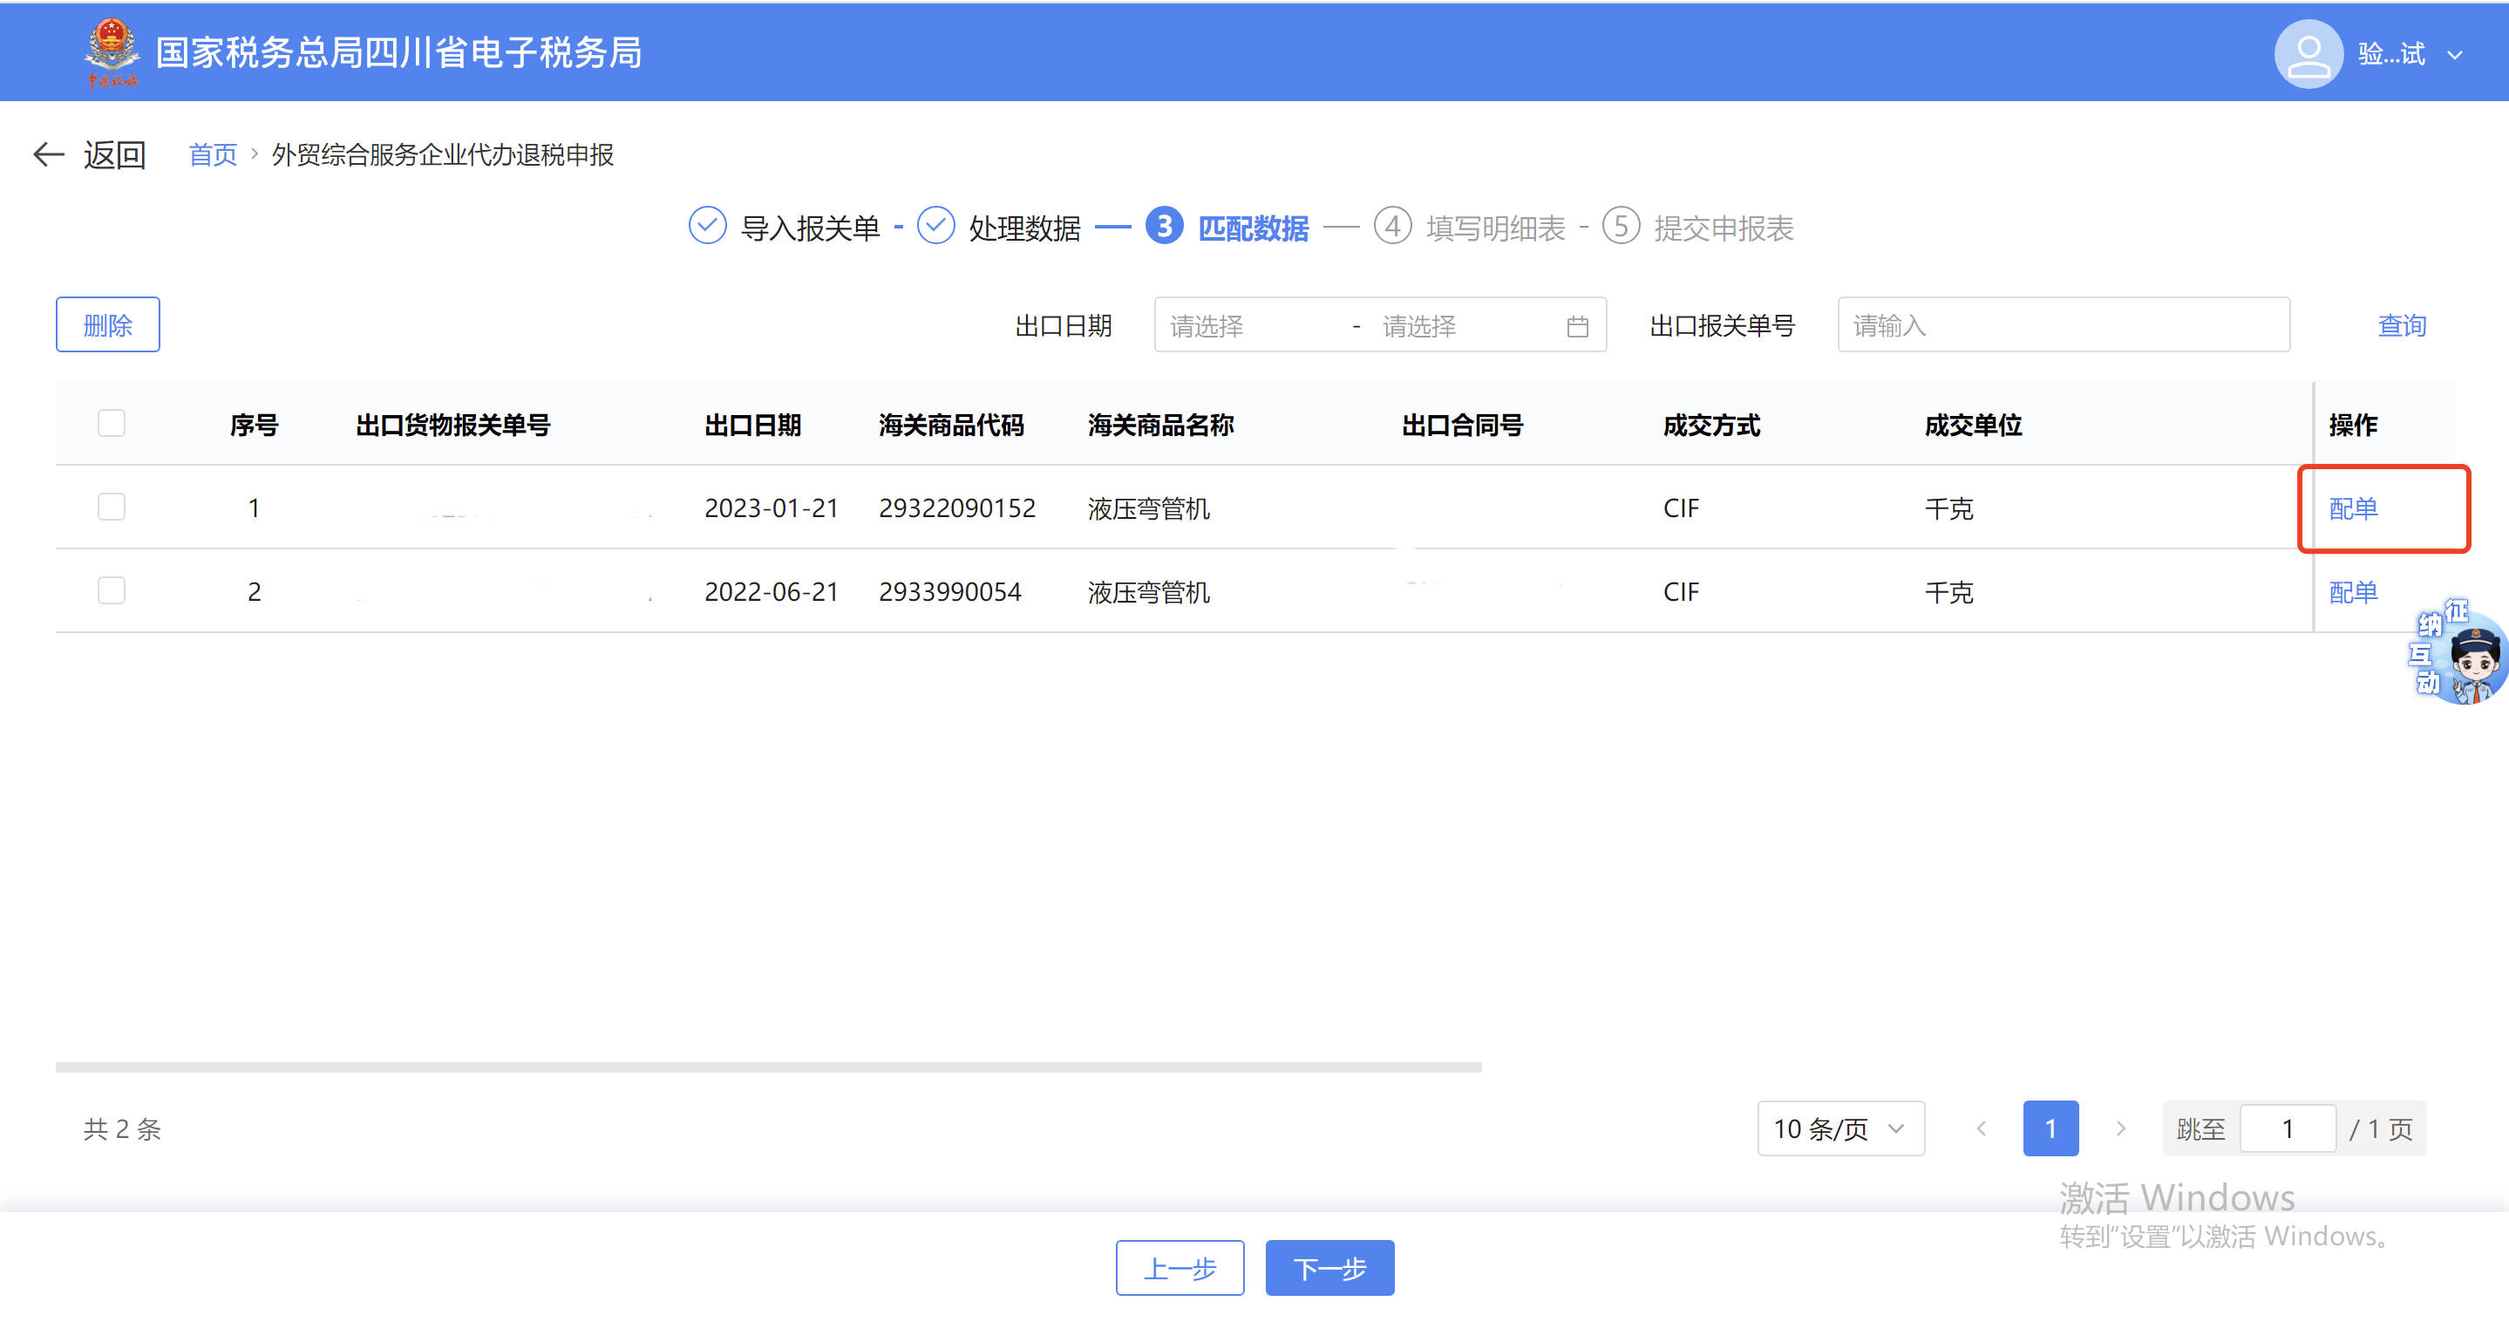Click the 处理数据 step checkmark icon
Image resolution: width=2509 pixels, height=1322 pixels.
935,226
